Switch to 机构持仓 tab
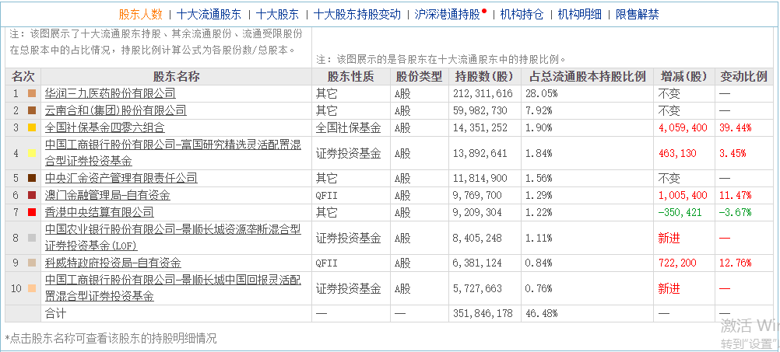 (522, 15)
